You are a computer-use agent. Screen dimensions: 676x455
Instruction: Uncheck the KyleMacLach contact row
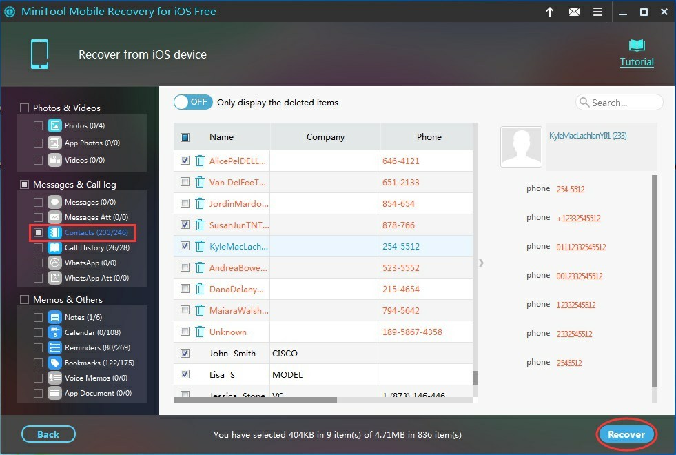click(x=185, y=246)
